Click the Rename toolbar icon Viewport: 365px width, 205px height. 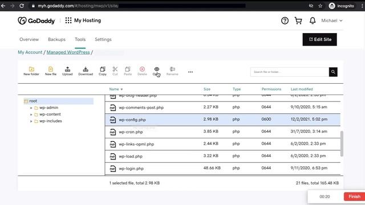click(x=172, y=71)
